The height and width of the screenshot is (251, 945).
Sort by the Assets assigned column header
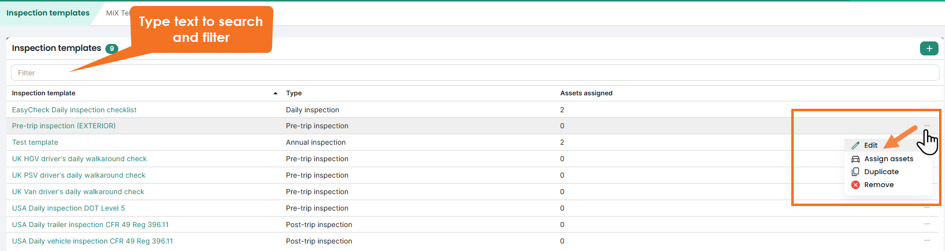(586, 93)
